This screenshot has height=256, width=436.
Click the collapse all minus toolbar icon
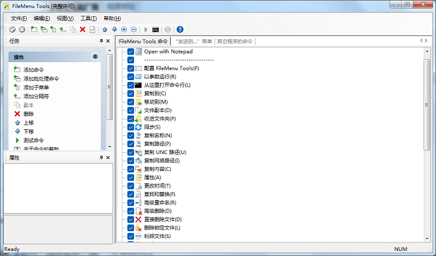134,29
